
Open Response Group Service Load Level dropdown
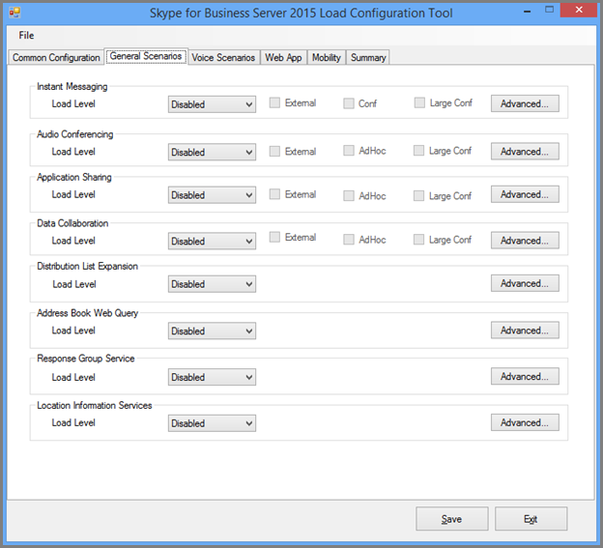click(212, 377)
